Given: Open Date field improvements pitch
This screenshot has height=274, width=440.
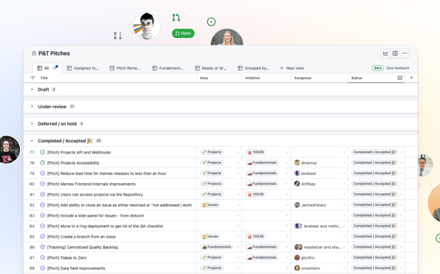Looking at the screenshot, I should point(76,268).
